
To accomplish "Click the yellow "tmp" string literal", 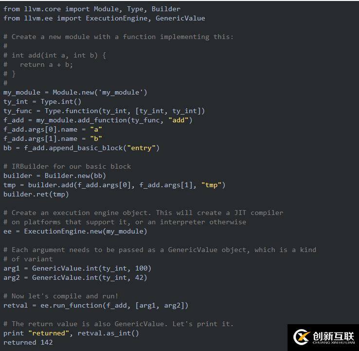I will tap(211, 185).
